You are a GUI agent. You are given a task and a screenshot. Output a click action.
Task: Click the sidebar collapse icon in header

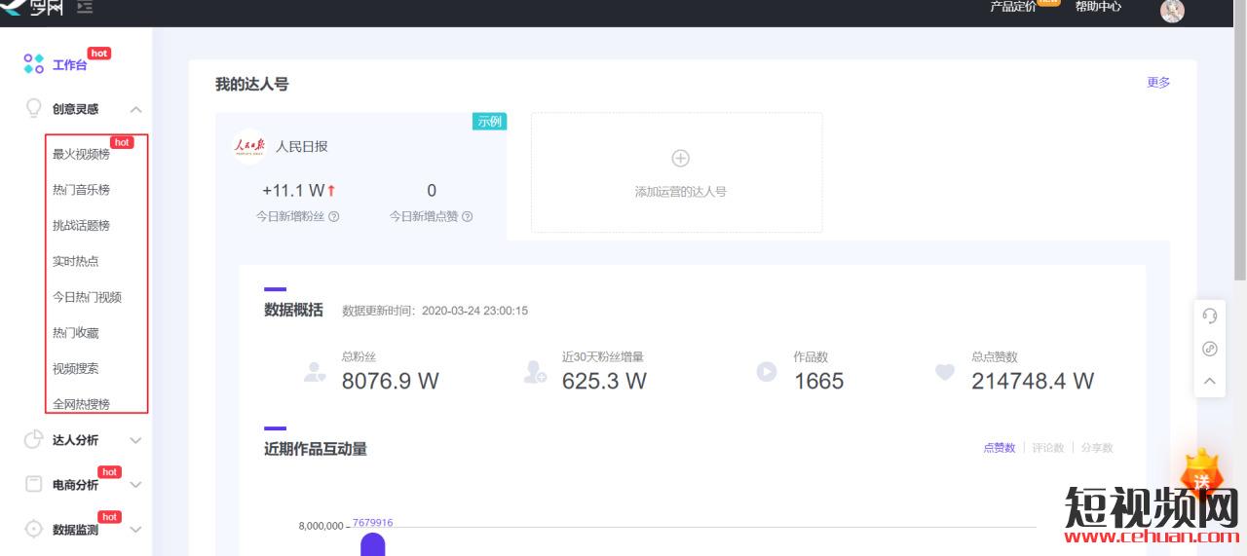click(85, 8)
